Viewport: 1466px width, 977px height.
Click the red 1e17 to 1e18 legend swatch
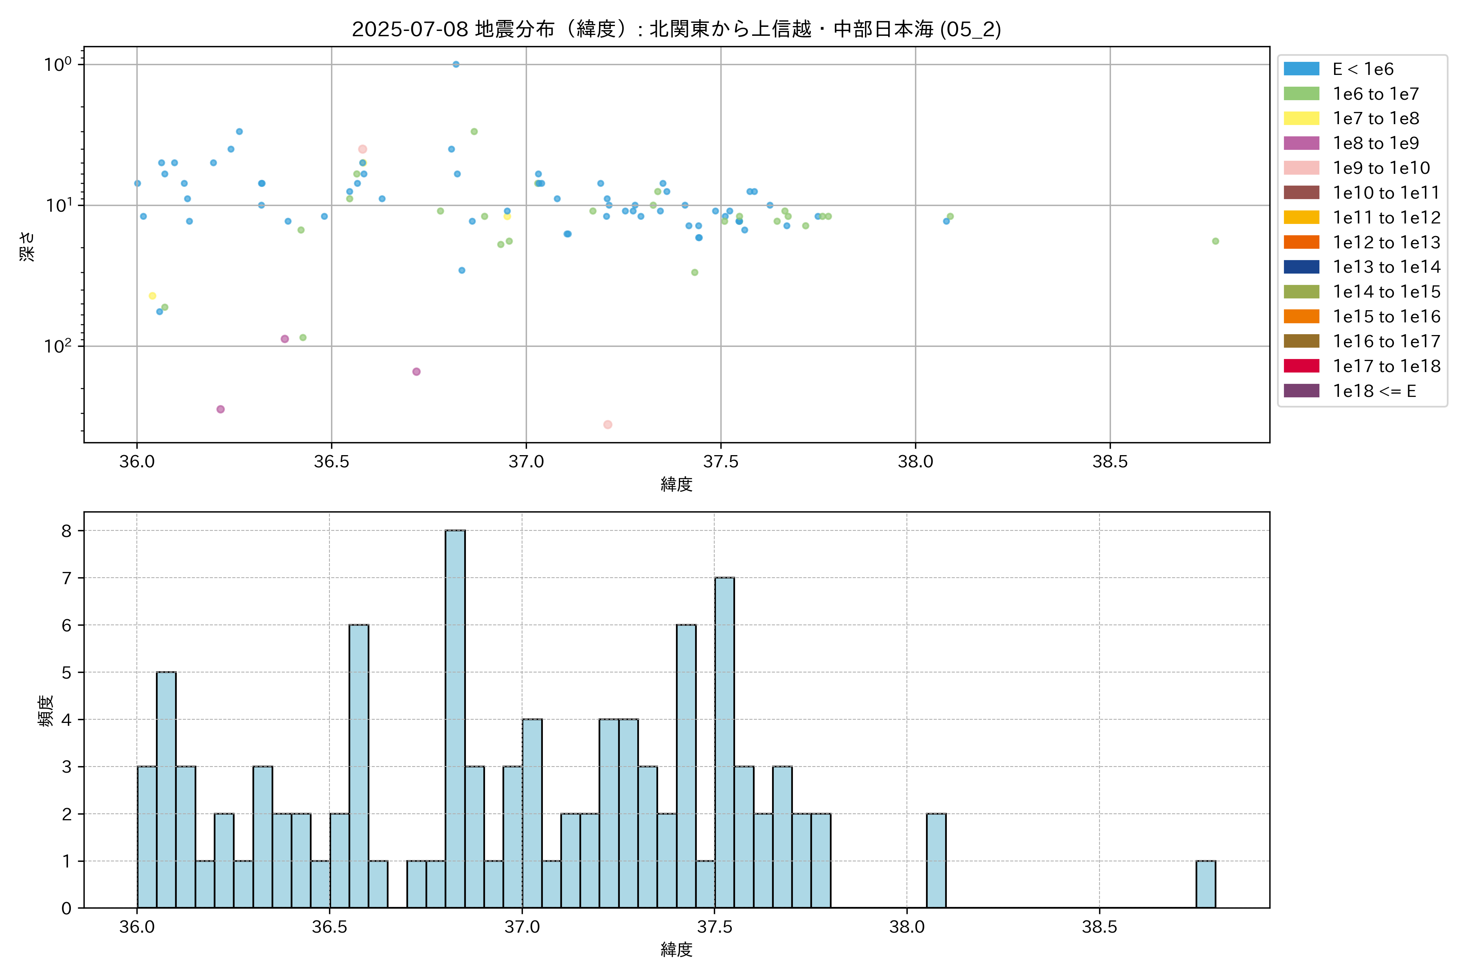(1301, 366)
